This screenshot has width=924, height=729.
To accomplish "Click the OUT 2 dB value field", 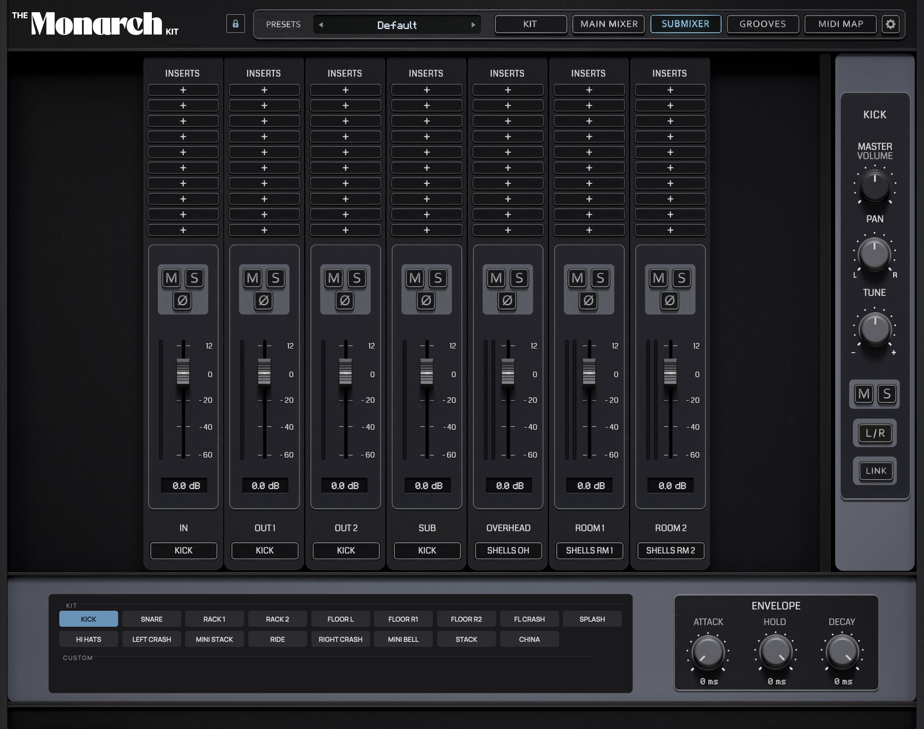I will [x=345, y=486].
